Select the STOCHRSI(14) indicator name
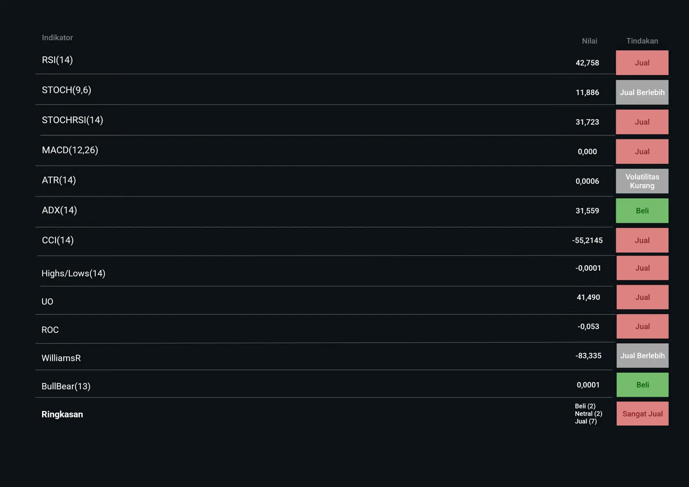 72,120
